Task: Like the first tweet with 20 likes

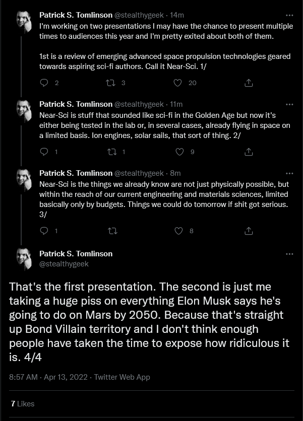Action: click(x=177, y=83)
